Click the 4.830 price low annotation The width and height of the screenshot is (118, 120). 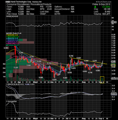85,71
